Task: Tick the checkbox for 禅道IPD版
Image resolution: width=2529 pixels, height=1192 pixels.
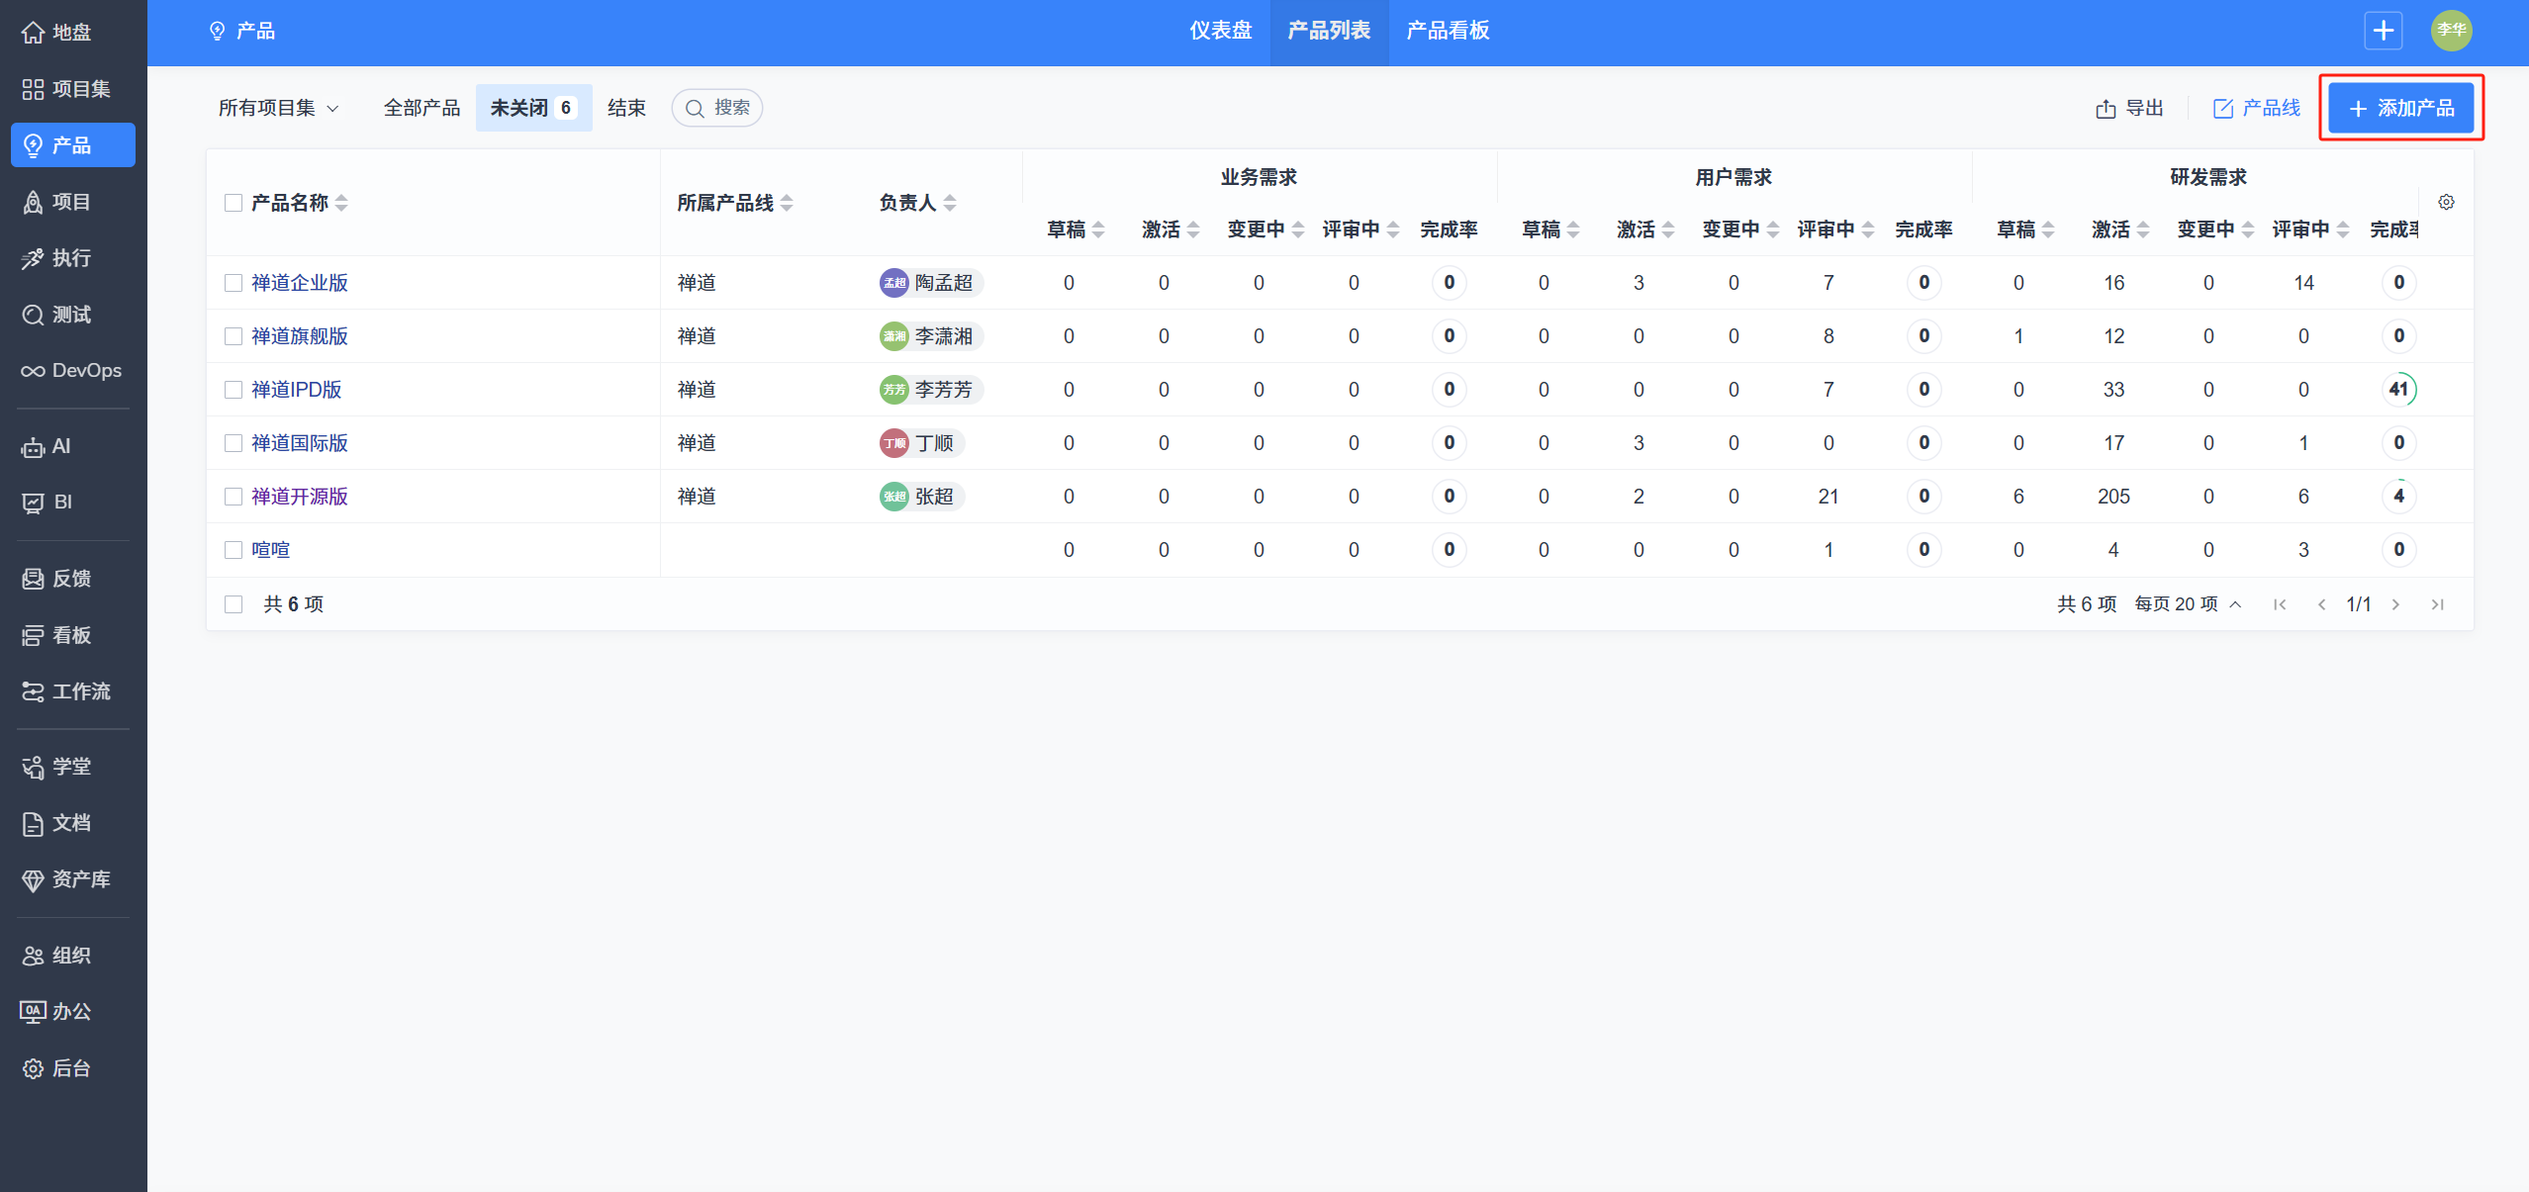Action: pyautogui.click(x=234, y=390)
